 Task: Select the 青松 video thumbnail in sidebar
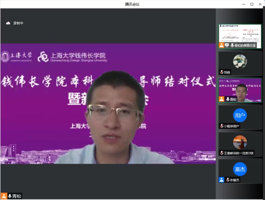(240, 90)
